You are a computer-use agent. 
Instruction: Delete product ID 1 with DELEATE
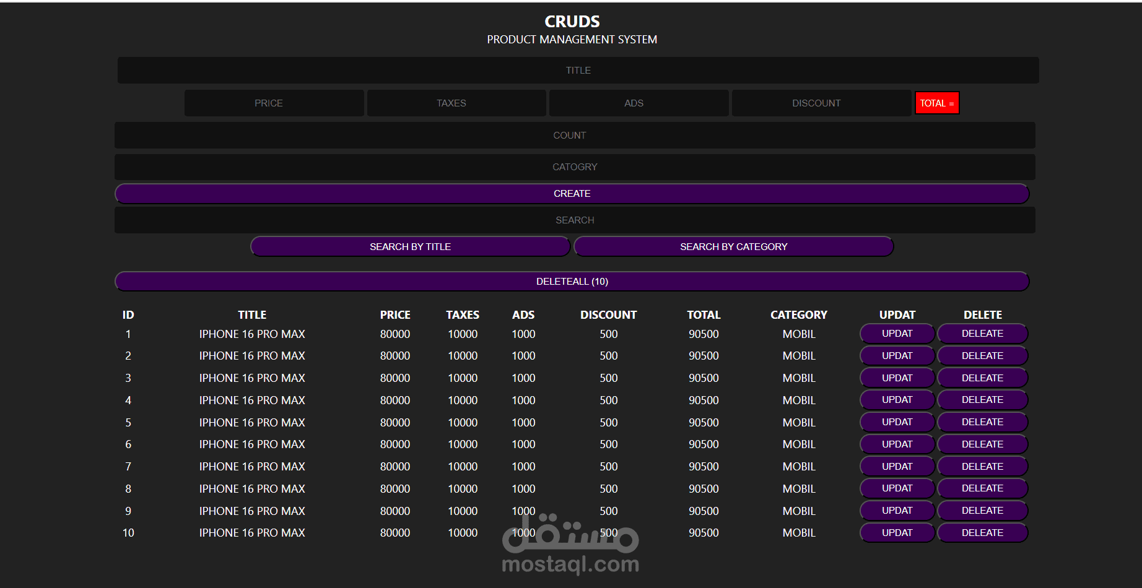coord(983,334)
